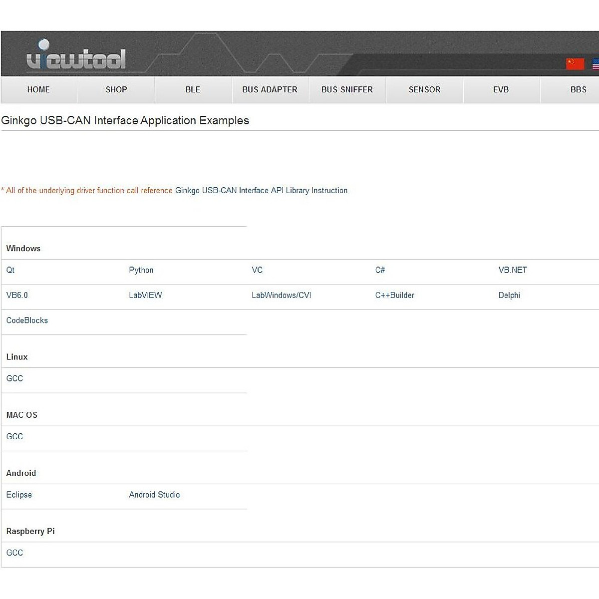This screenshot has width=599, height=599.
Task: Open GCC example under Raspberry Pi
Action: click(x=14, y=553)
